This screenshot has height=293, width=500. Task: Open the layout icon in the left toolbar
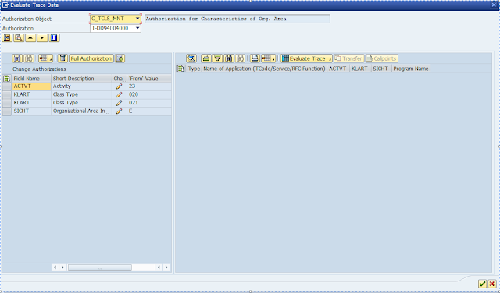click(x=45, y=58)
